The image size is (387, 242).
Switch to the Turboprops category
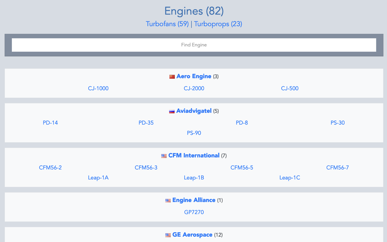click(x=218, y=24)
